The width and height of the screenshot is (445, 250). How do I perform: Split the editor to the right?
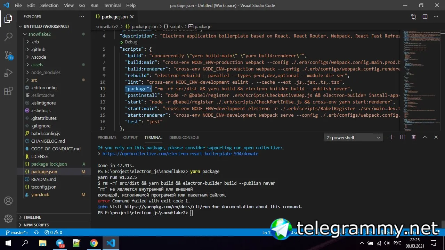pyautogui.click(x=425, y=17)
